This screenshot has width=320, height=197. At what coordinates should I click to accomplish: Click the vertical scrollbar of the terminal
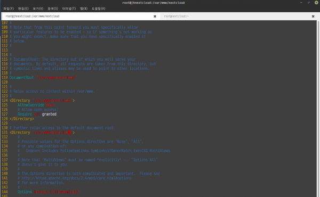(318, 108)
